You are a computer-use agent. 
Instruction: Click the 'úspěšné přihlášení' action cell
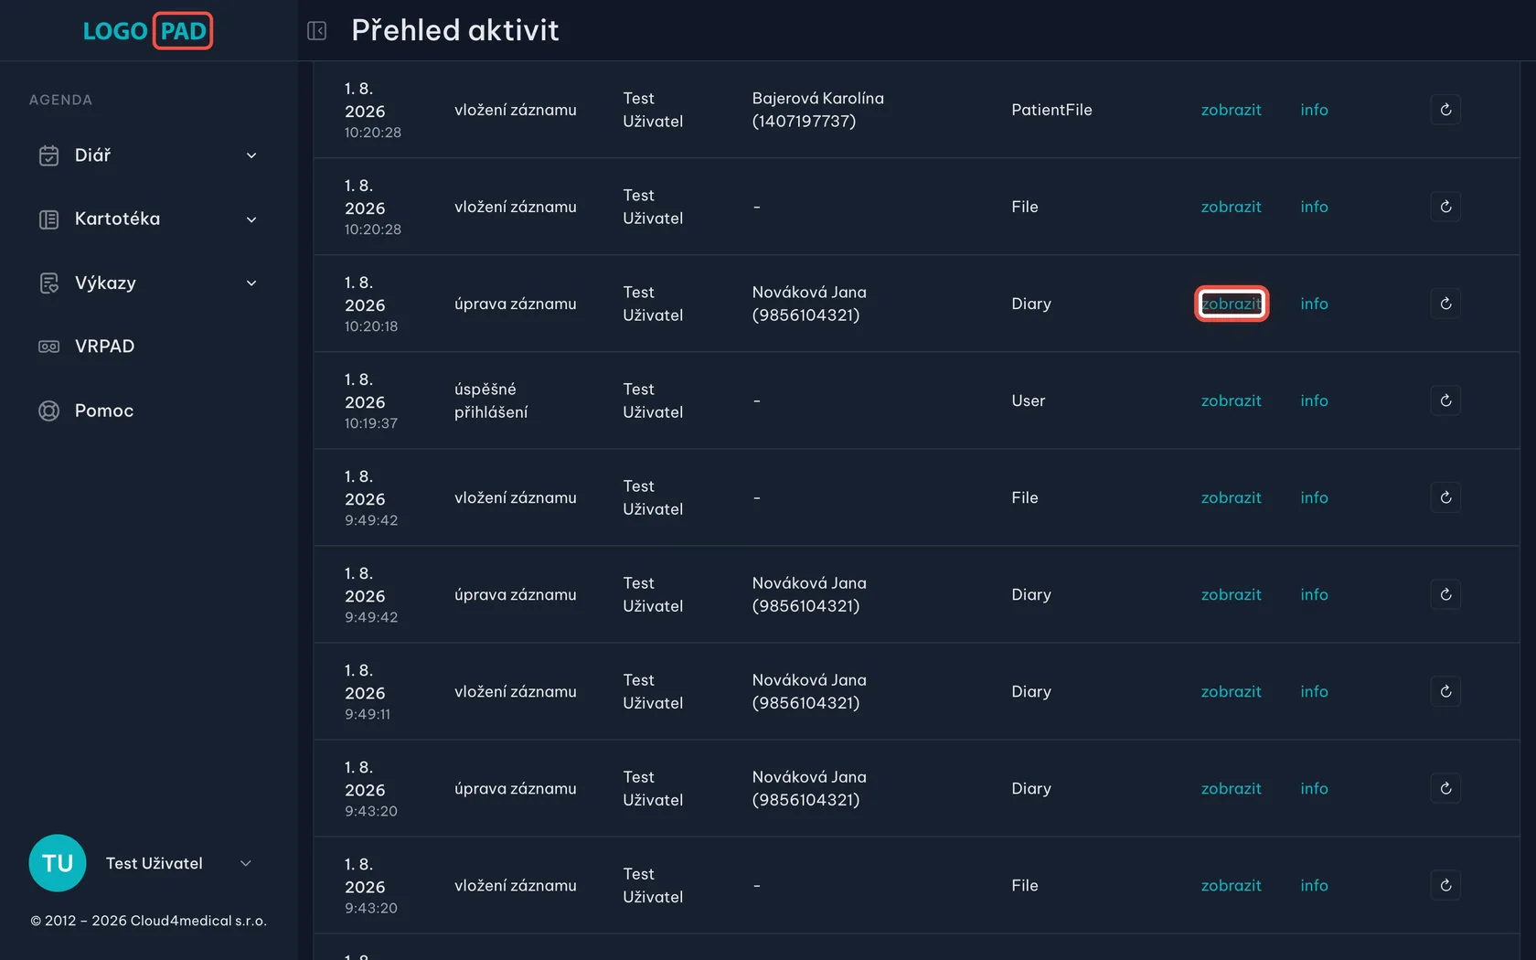point(491,400)
